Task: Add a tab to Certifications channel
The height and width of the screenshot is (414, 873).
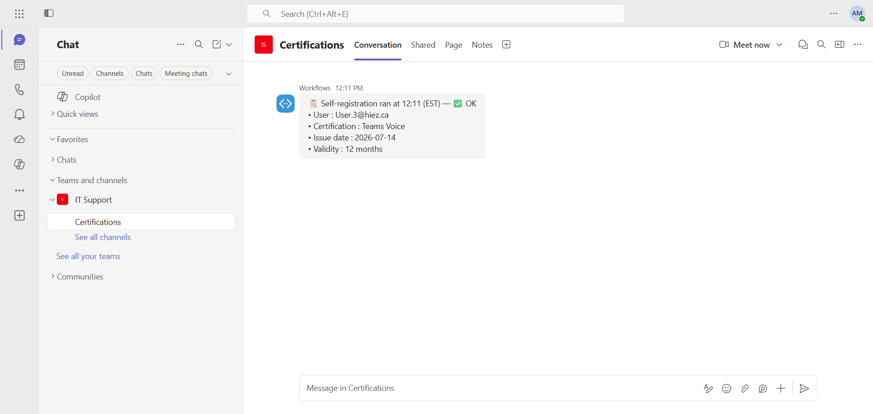Action: (x=506, y=45)
